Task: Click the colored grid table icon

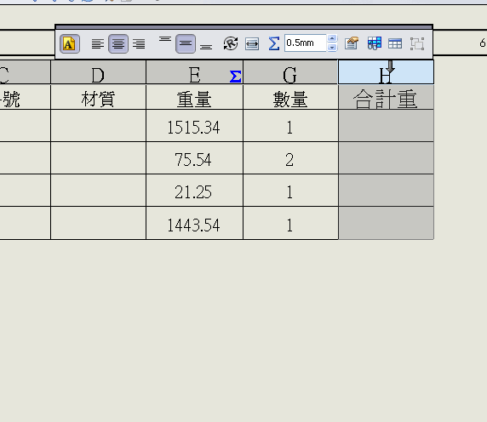Action: pyautogui.click(x=375, y=43)
